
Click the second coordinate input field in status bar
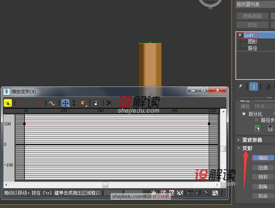point(133,193)
